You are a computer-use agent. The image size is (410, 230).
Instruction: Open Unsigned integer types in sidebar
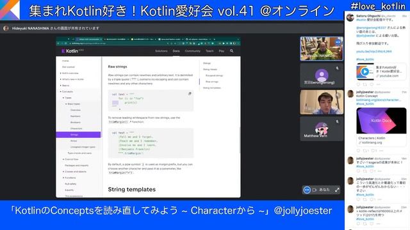pos(83,147)
